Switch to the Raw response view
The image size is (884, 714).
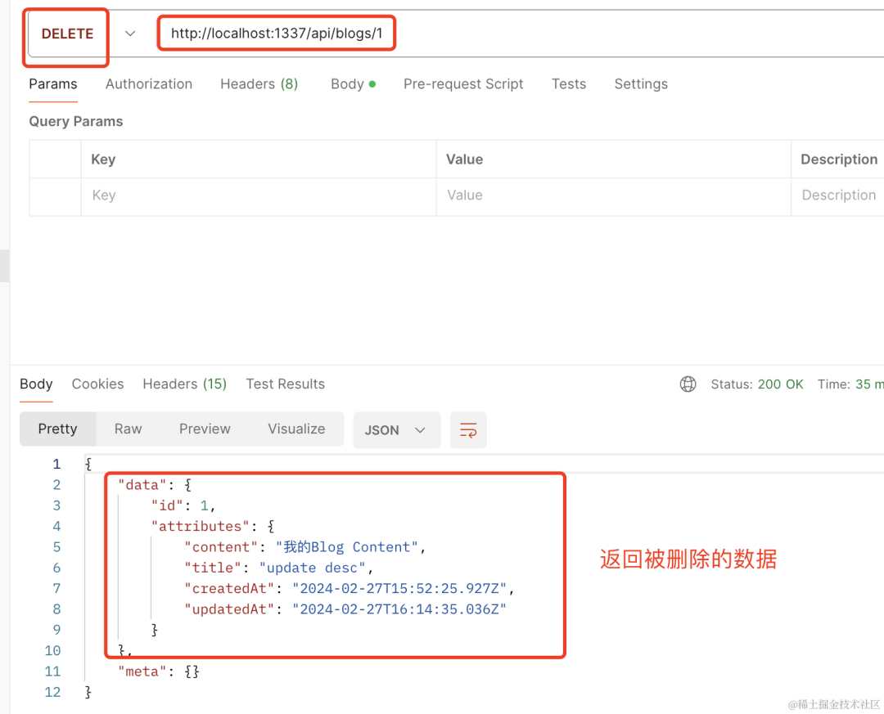[x=128, y=429]
